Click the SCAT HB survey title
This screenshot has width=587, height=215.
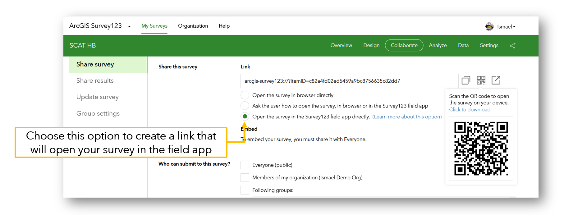coord(83,45)
